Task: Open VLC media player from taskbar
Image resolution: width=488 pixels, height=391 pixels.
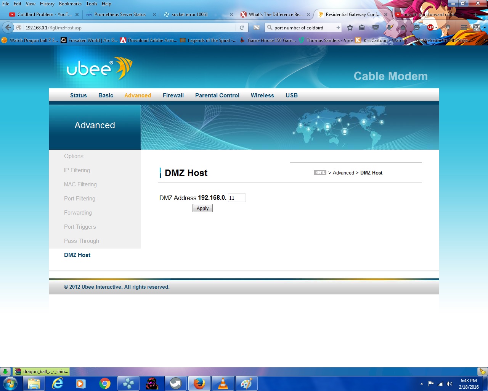Action: 223,383
